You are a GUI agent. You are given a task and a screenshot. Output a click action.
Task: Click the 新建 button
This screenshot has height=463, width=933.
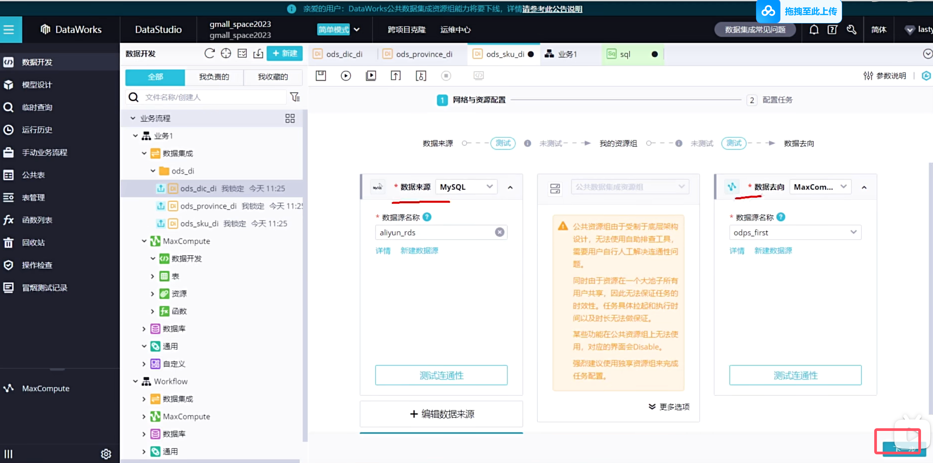coord(285,54)
